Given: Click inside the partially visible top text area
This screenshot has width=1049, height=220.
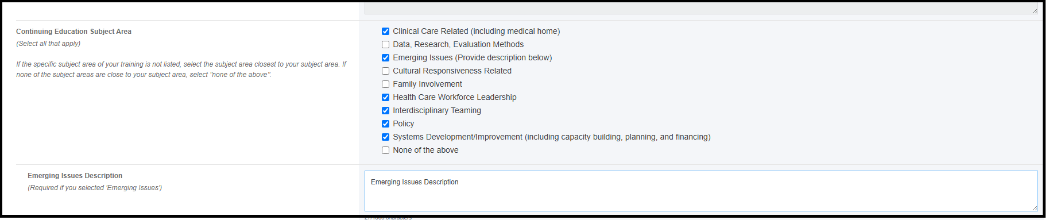Looking at the screenshot, I should tap(701, 8).
